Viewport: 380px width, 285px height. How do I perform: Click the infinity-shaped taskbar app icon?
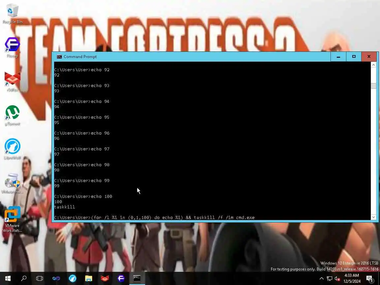click(56, 278)
